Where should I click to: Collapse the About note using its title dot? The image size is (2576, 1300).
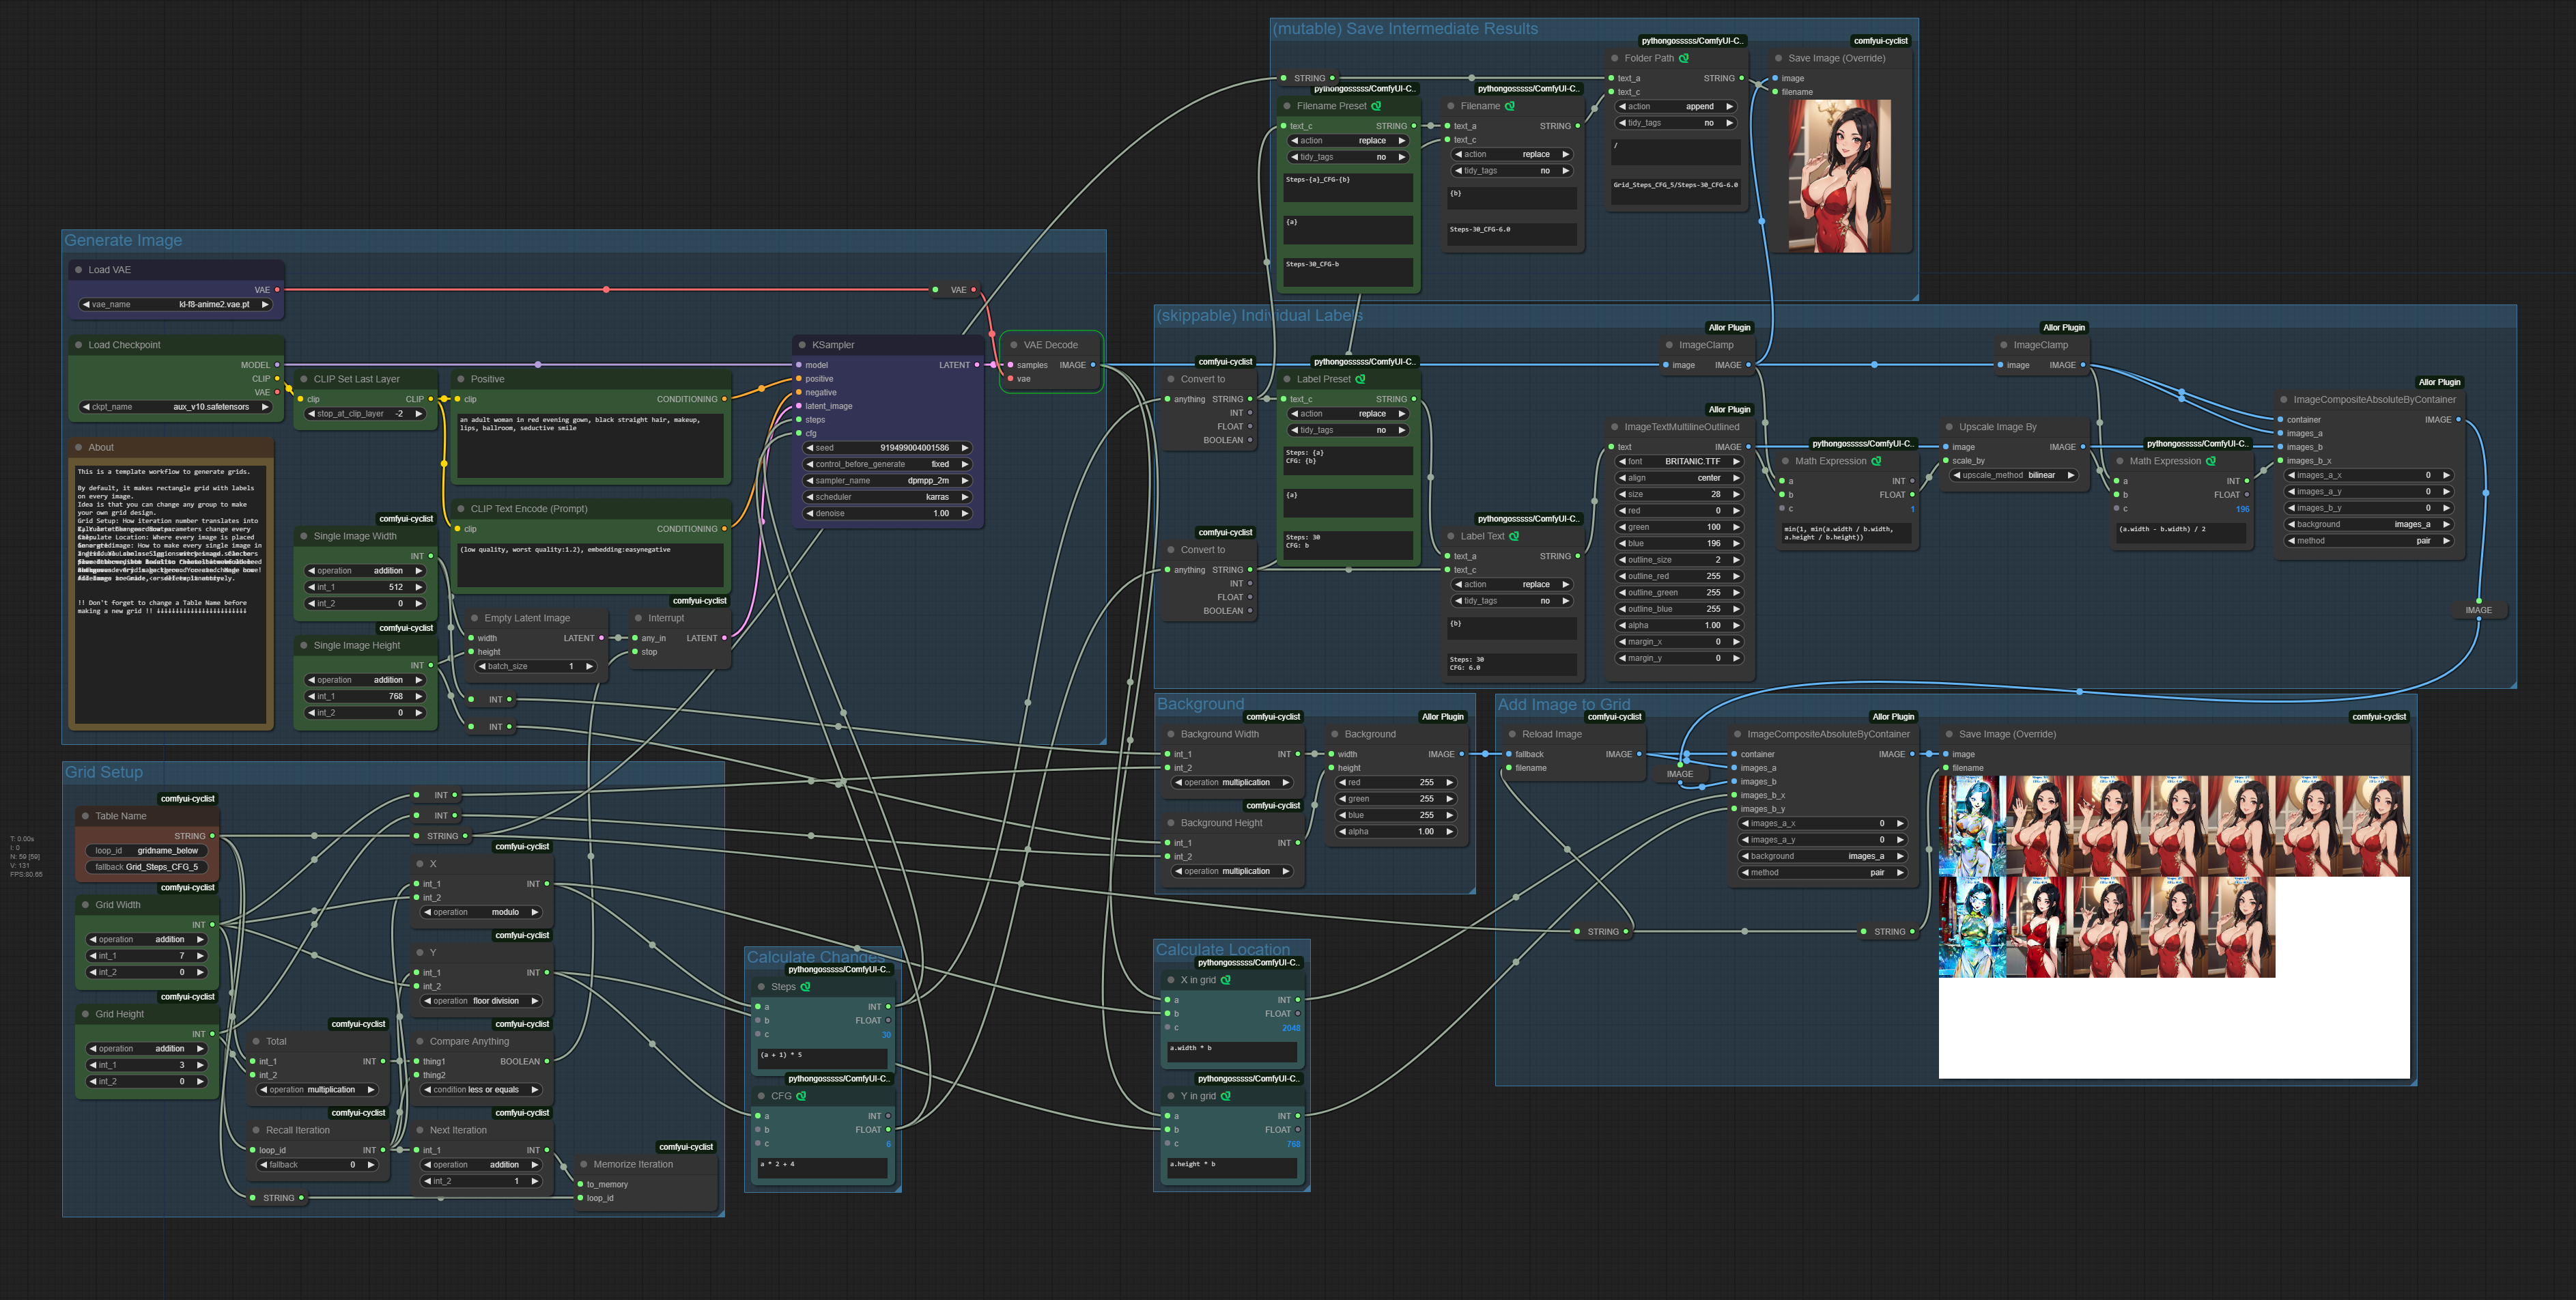click(x=78, y=447)
